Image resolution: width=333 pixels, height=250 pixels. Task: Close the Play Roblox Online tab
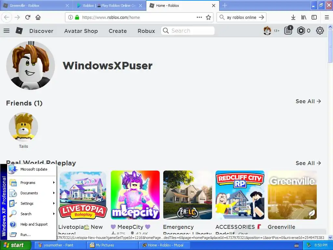pos(140,6)
